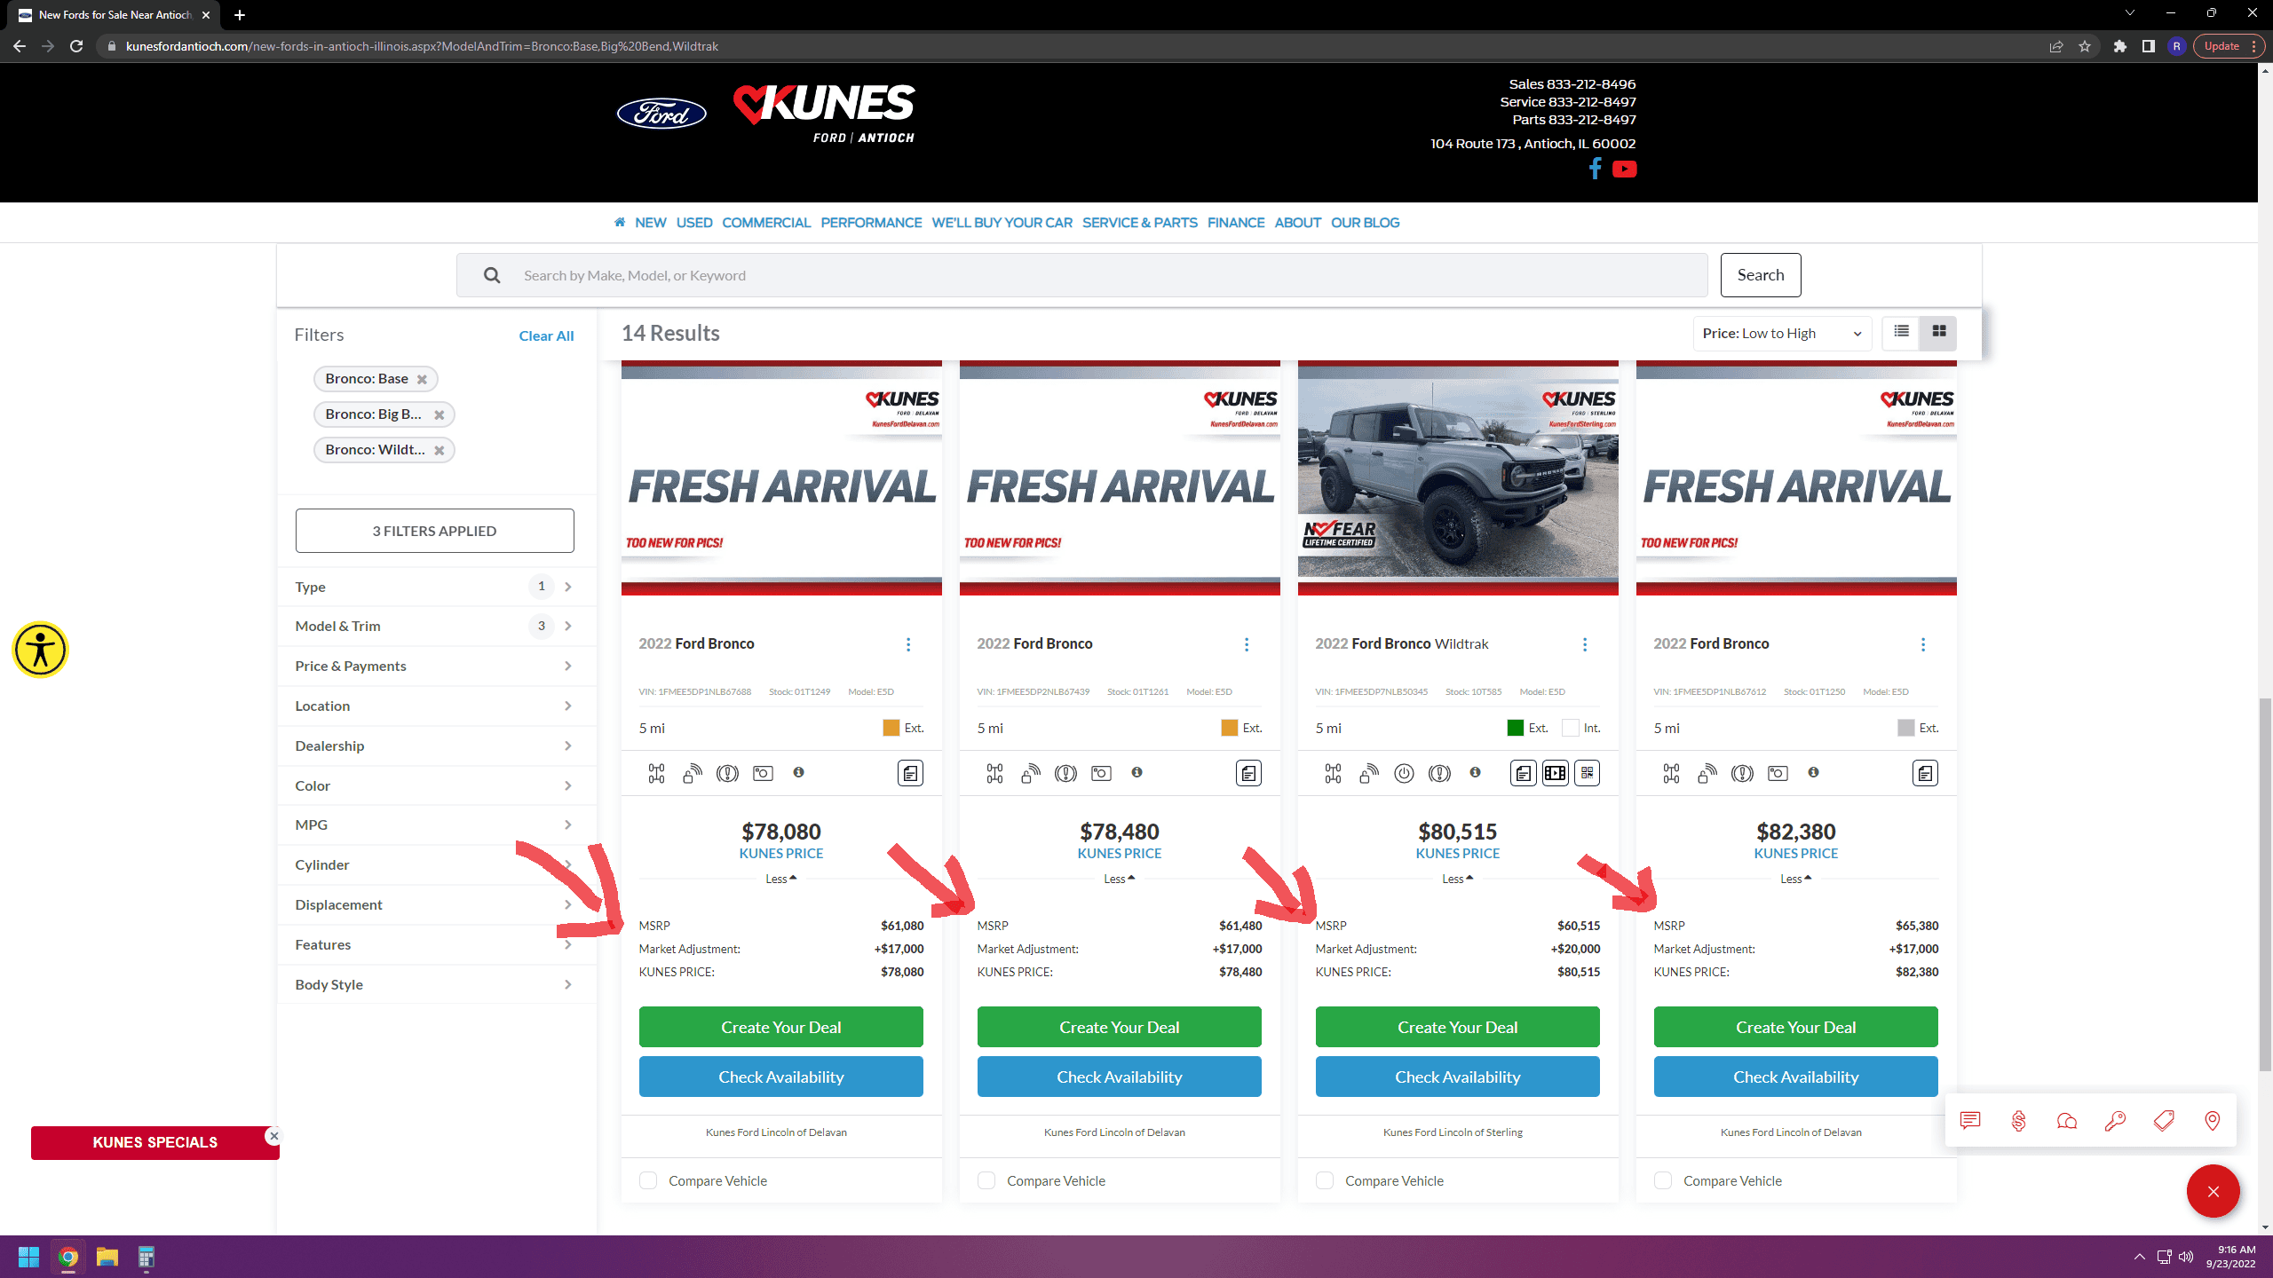The image size is (2273, 1278).
Task: Click the price tag icon in floating bar
Action: pos(2164,1120)
